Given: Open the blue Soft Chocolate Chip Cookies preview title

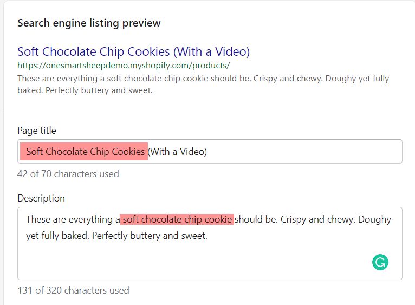Looking at the screenshot, I should [x=134, y=51].
